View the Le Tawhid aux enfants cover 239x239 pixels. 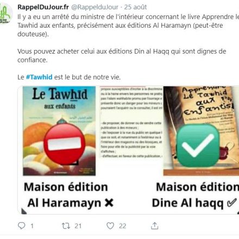(x=59, y=131)
